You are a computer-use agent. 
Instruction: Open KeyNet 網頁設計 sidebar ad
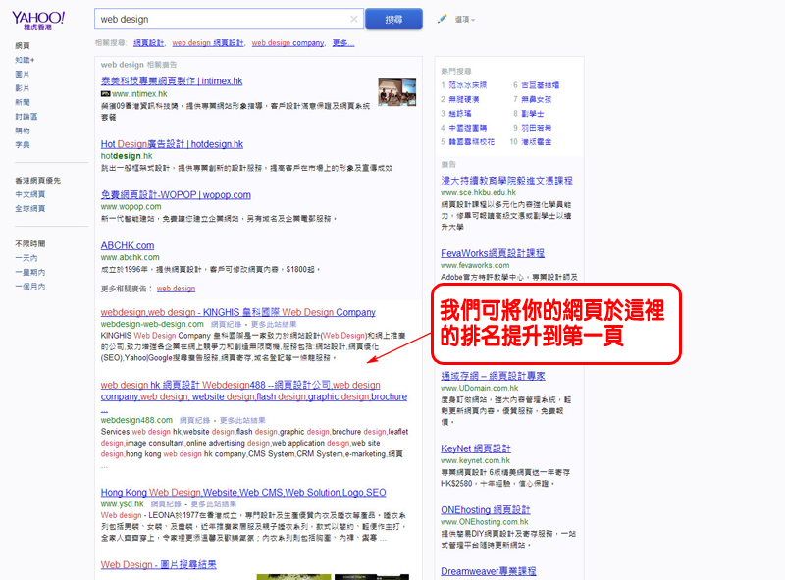(x=485, y=448)
